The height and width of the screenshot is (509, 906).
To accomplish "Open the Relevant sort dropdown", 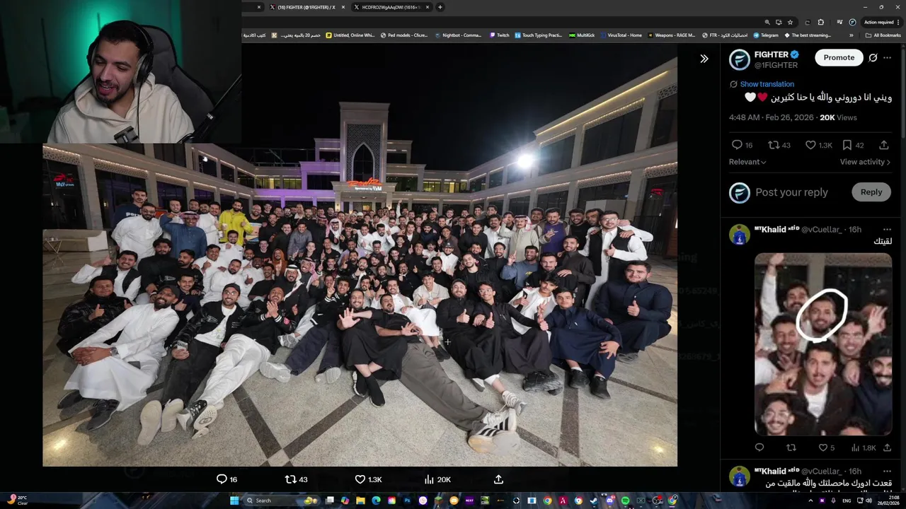I will (x=747, y=162).
